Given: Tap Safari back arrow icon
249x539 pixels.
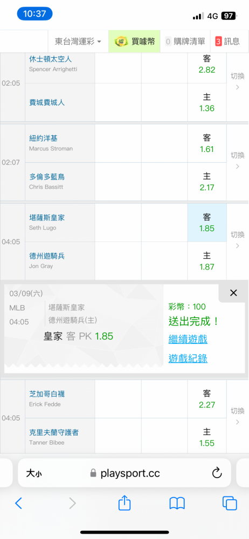Looking at the screenshot, I should pos(18,503).
